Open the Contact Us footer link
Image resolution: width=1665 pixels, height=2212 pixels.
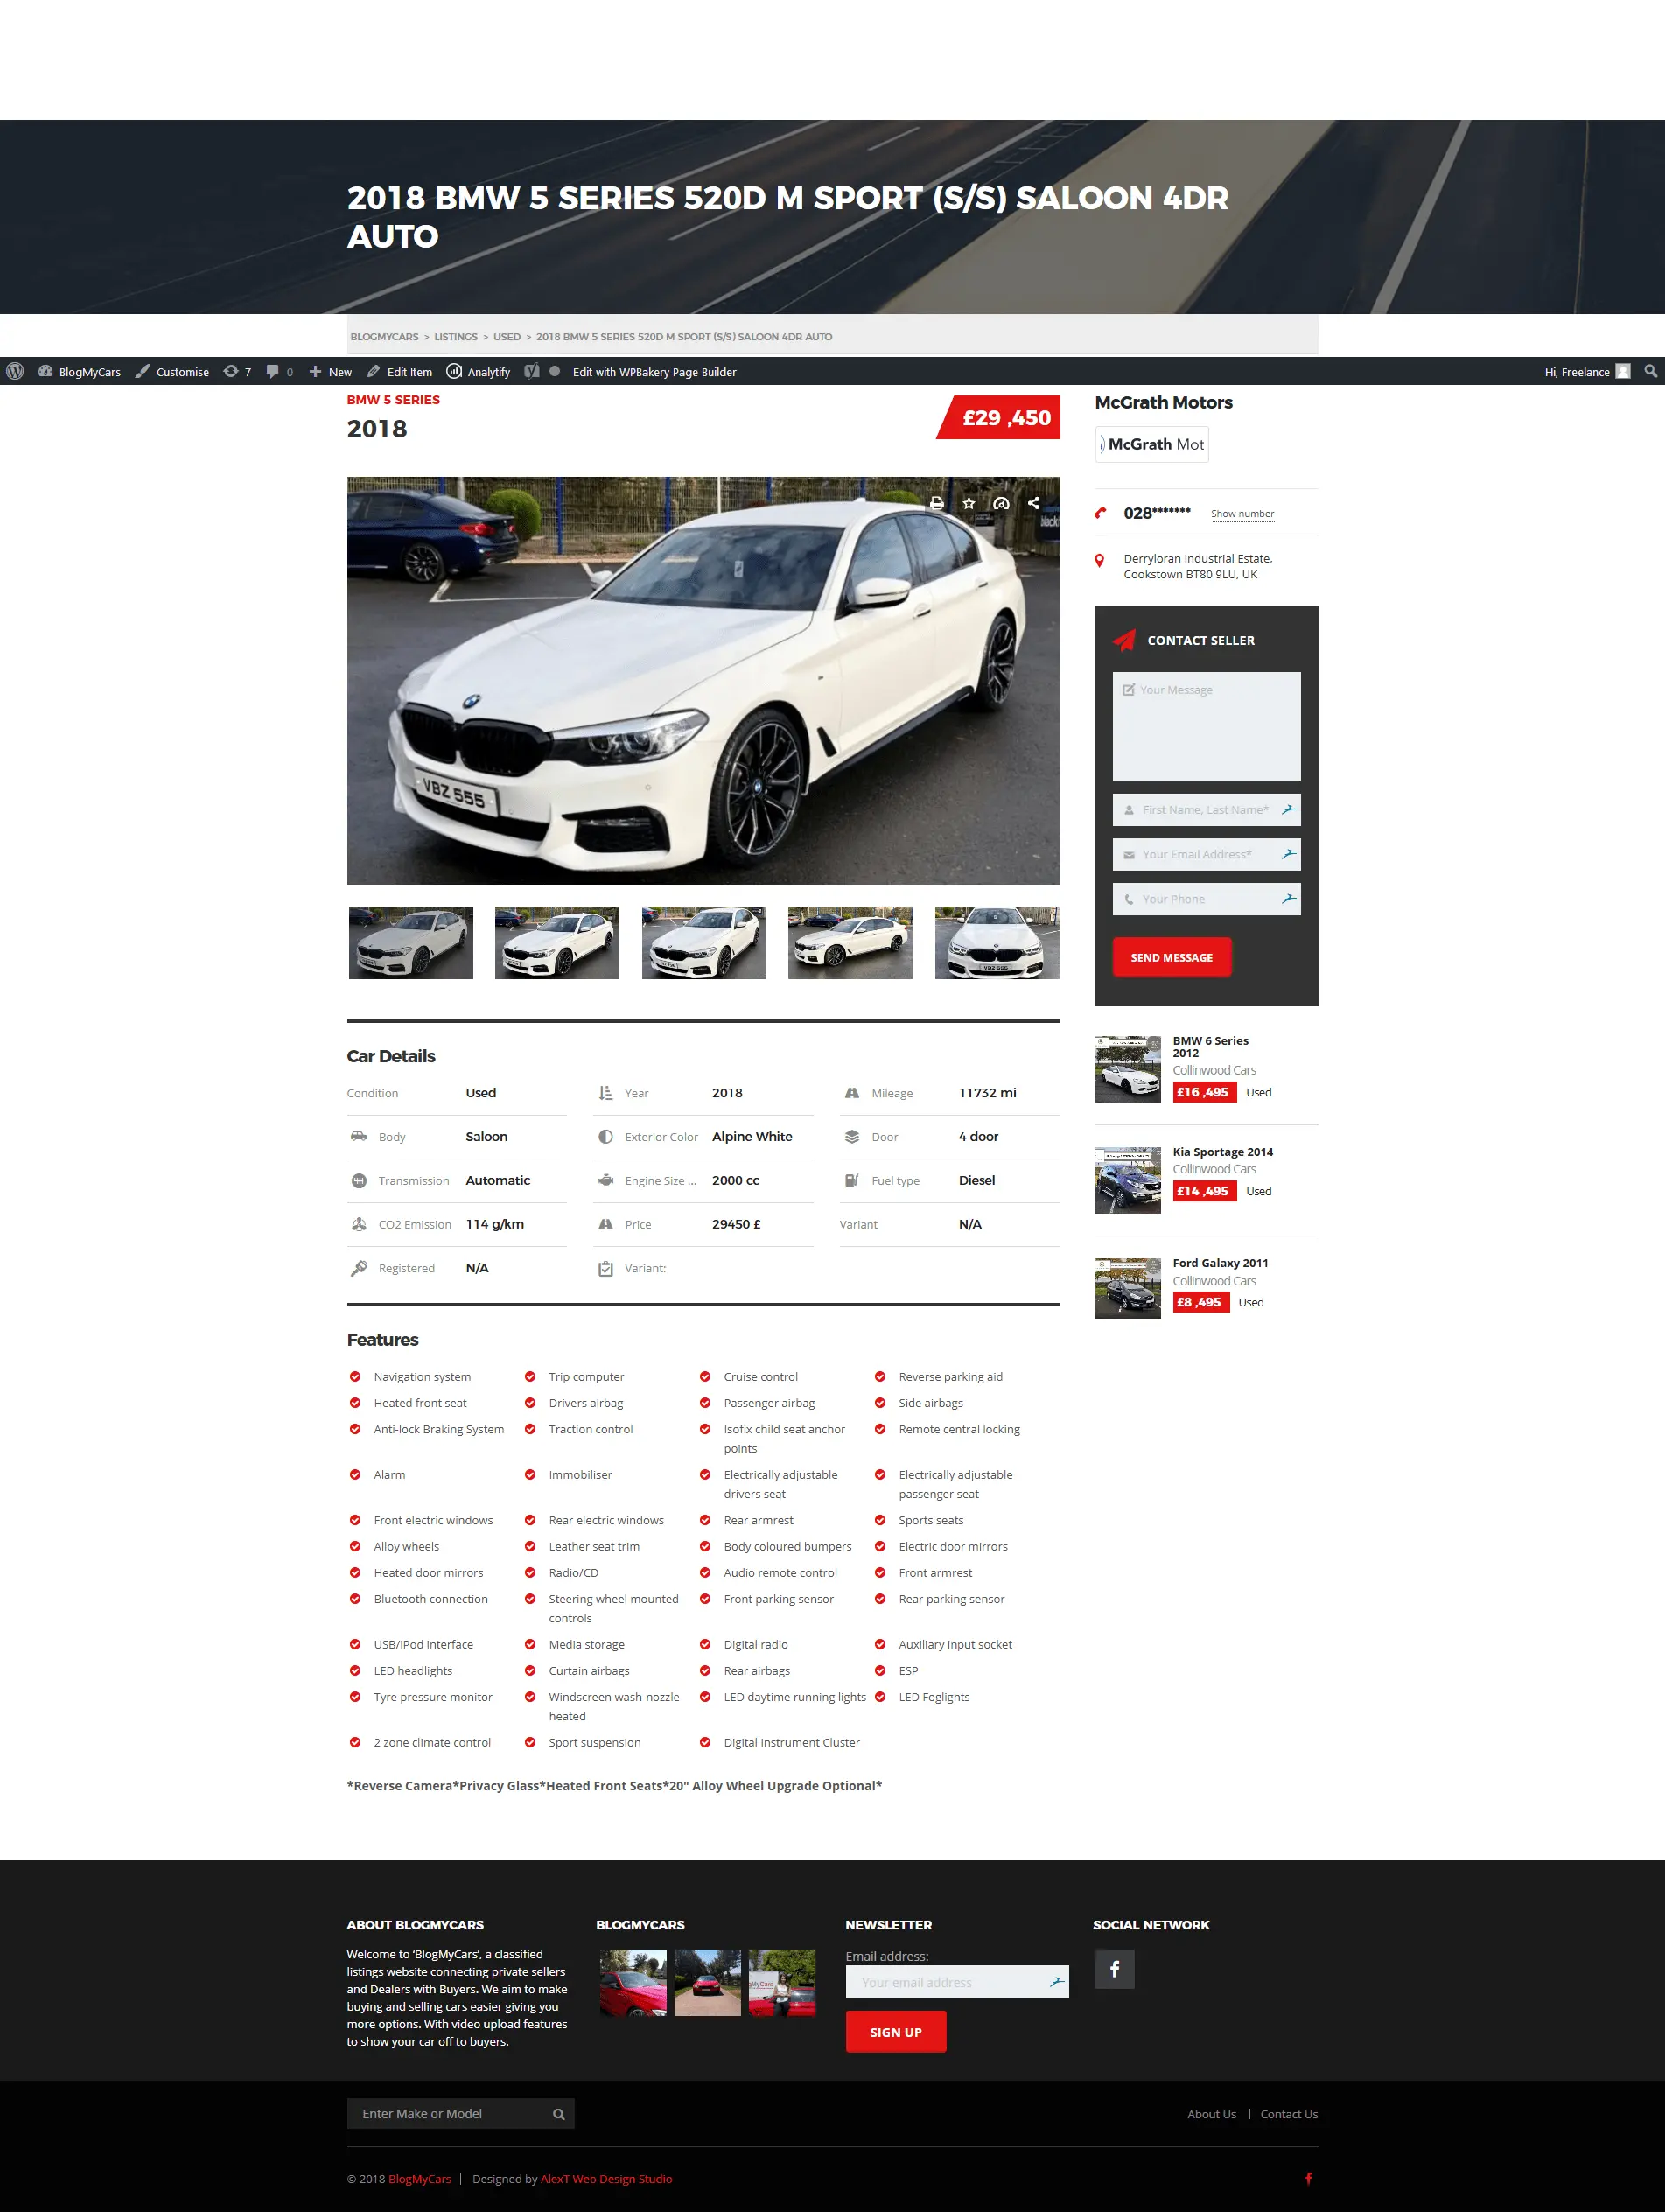(1288, 2114)
